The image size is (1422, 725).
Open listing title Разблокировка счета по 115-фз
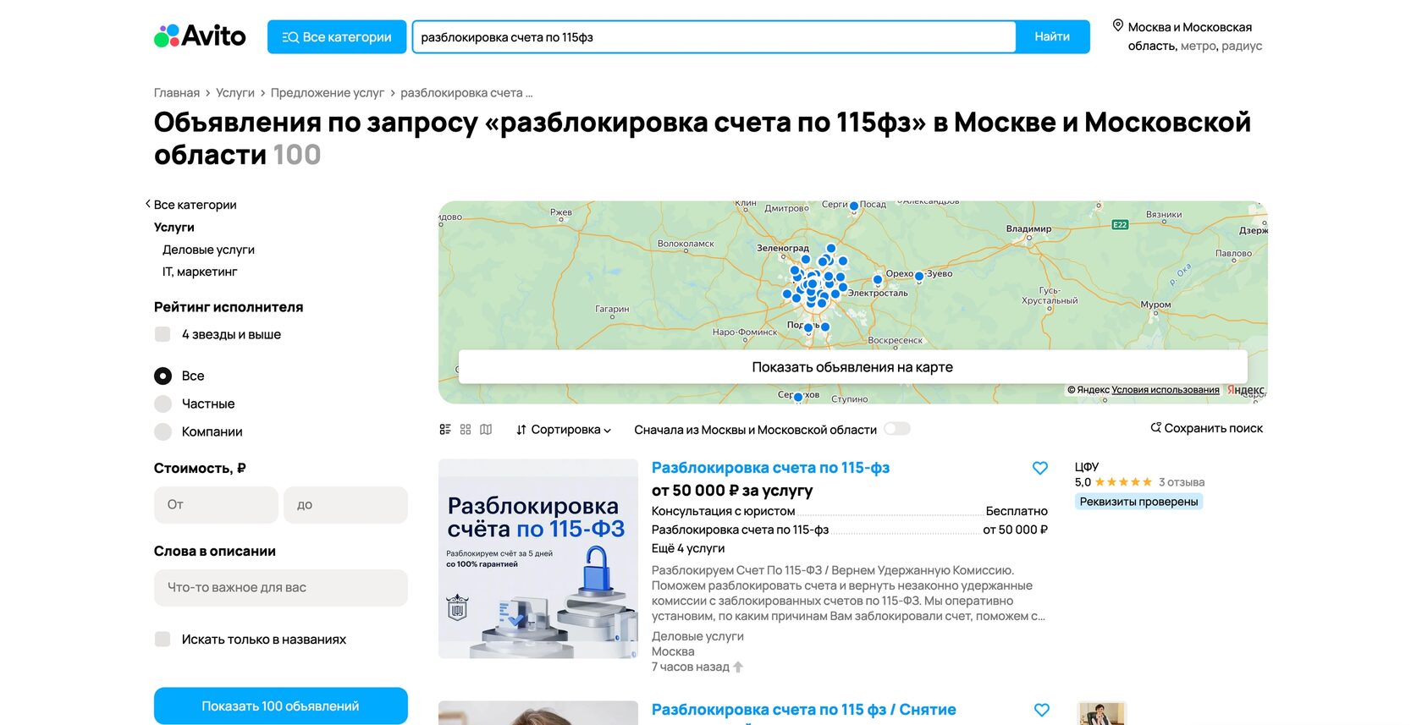point(770,468)
